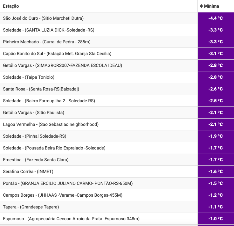234x226 pixels.
Task: Click the Estação column header
Action: click(x=11, y=6)
